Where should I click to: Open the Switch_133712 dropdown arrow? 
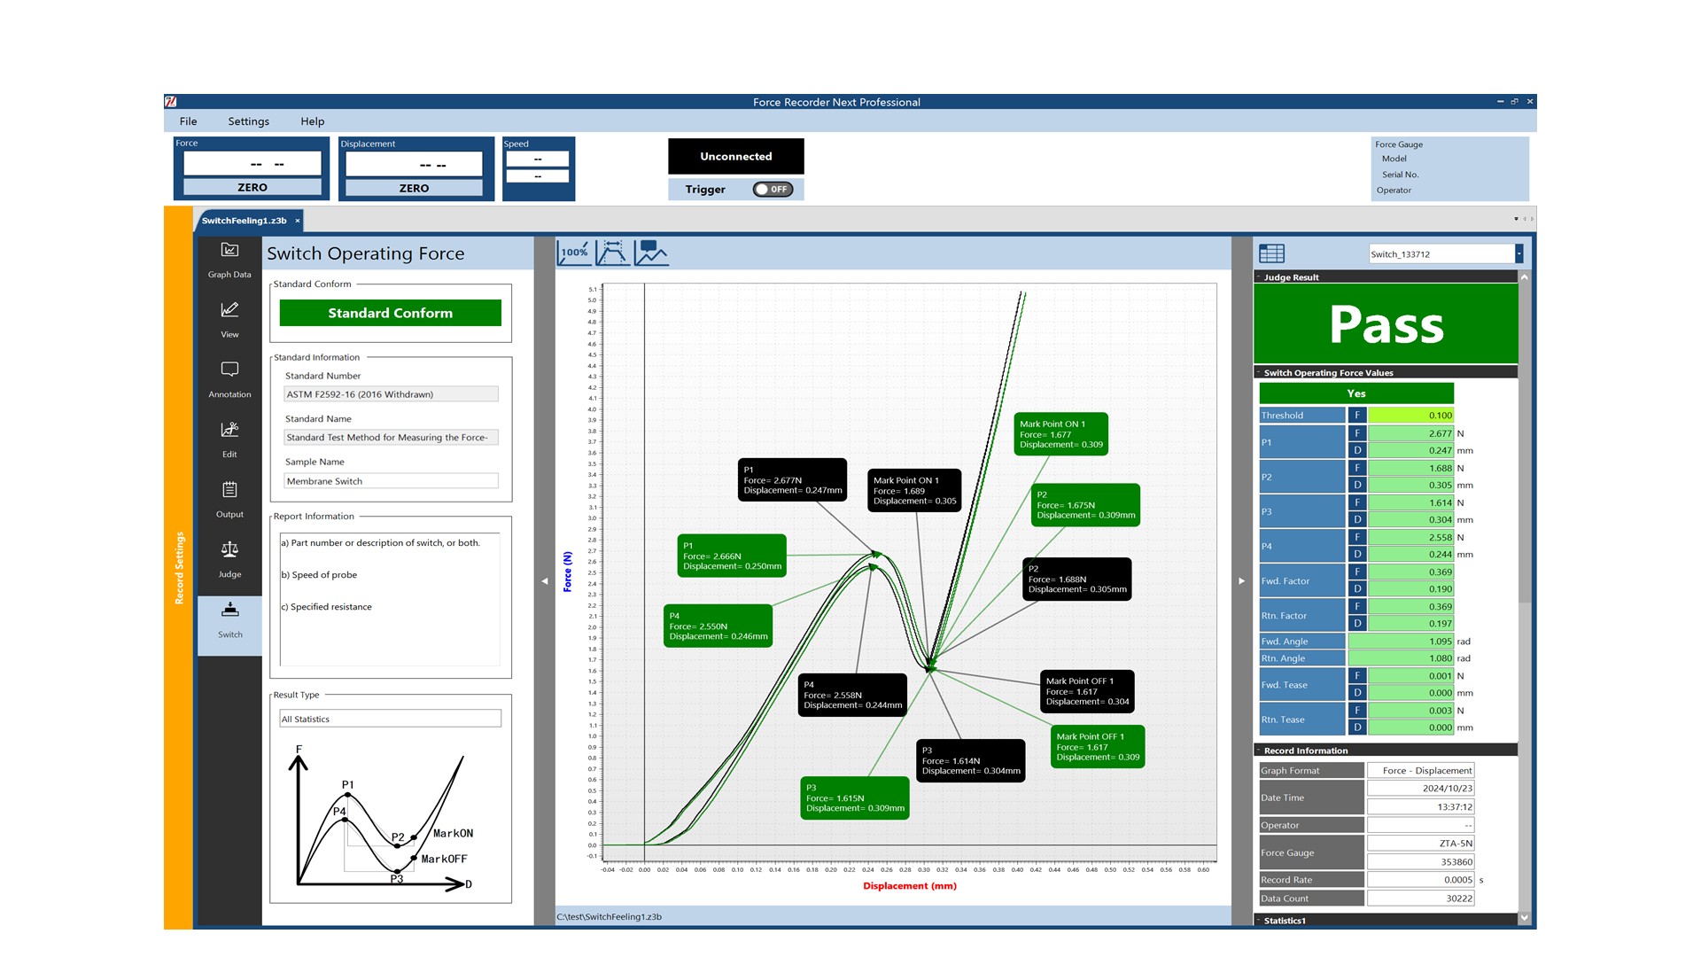[x=1518, y=254]
